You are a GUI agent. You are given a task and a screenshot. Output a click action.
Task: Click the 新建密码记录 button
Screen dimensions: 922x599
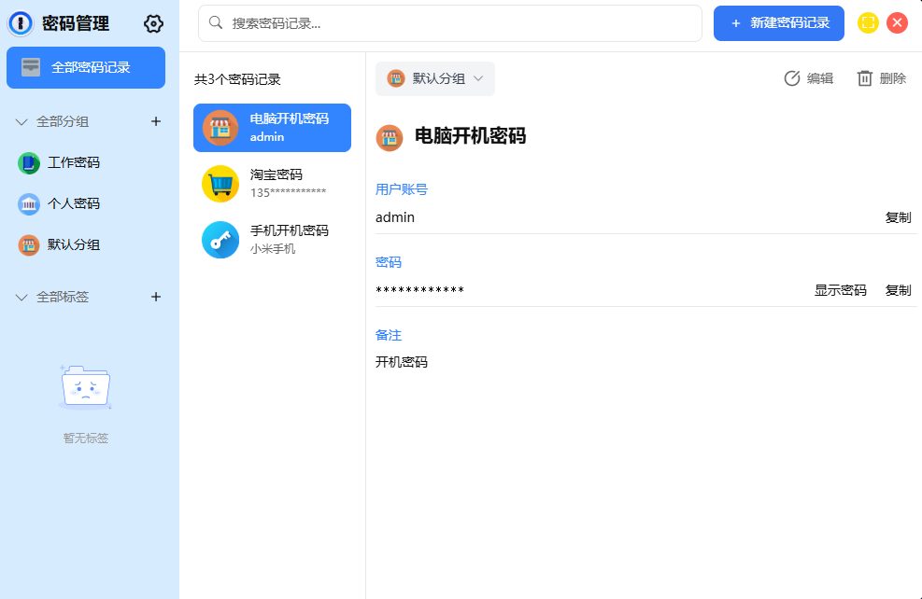pos(779,23)
